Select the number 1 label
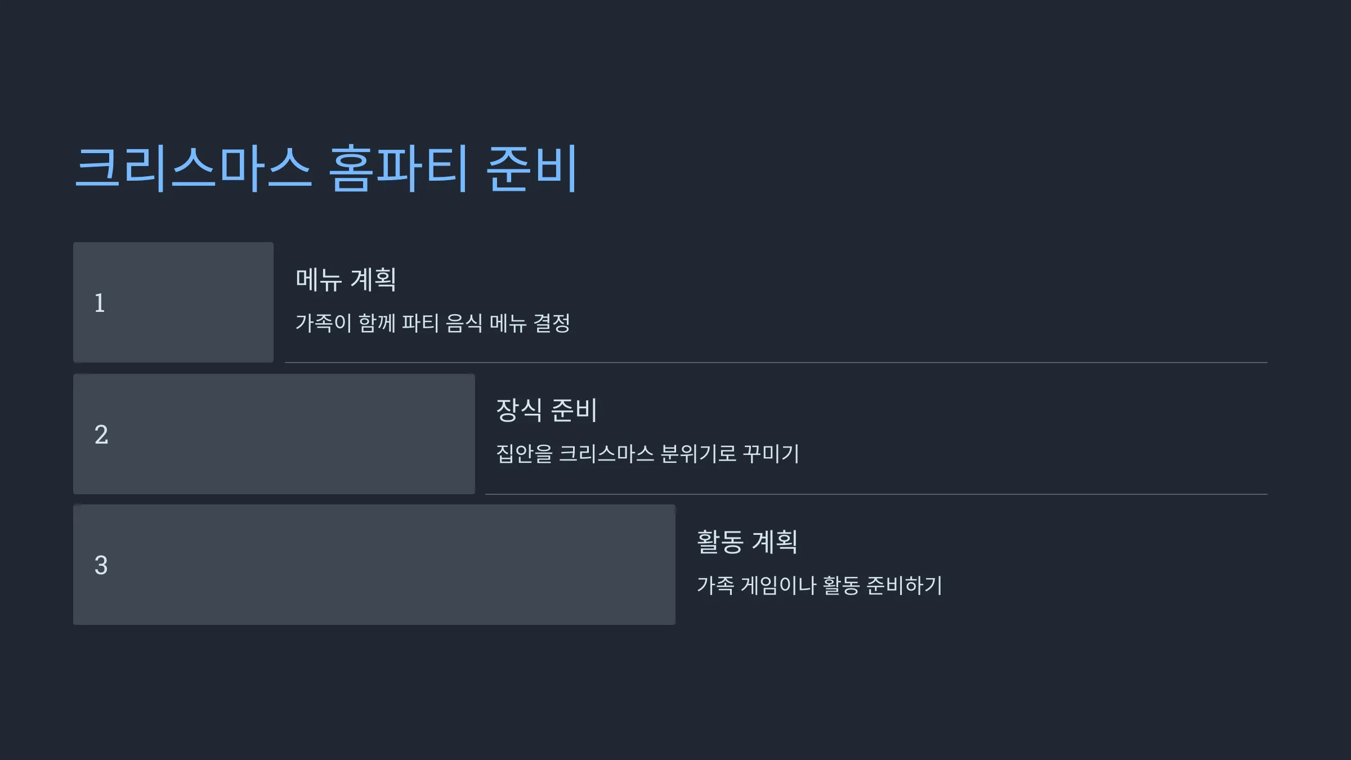 pyautogui.click(x=100, y=303)
